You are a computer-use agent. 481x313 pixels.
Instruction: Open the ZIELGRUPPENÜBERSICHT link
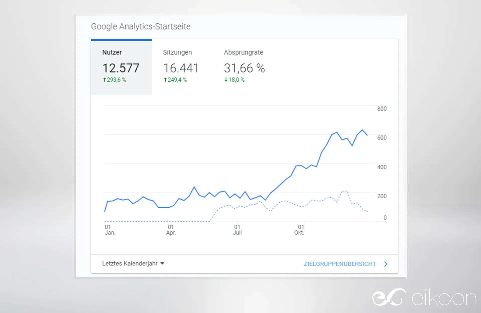click(340, 264)
